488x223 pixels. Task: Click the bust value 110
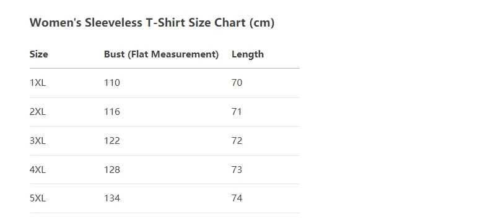(x=111, y=83)
